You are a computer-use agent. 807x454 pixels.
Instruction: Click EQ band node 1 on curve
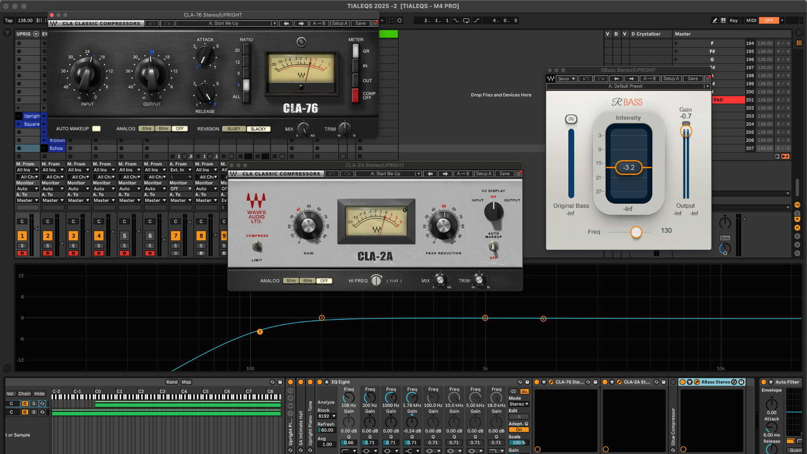[x=260, y=332]
